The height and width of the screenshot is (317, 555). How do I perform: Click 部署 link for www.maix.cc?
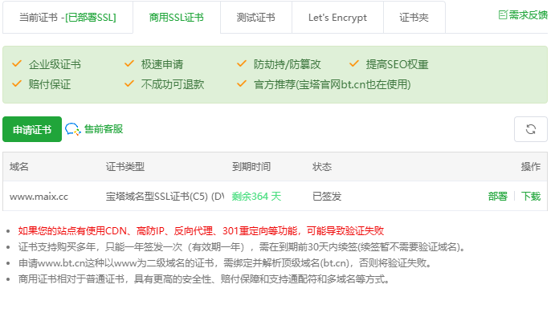click(498, 196)
